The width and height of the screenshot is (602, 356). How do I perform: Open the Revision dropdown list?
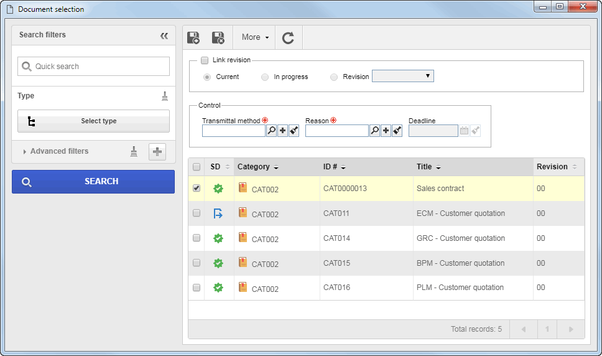coord(403,76)
